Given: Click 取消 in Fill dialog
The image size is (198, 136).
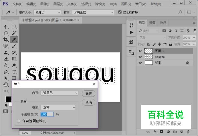Looking at the screenshot, I should coord(88,102).
